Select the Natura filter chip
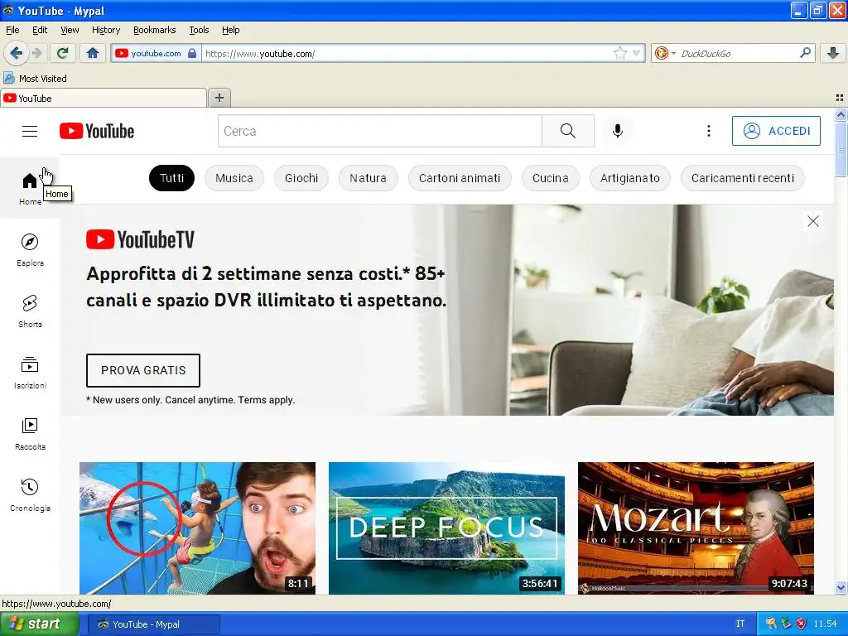This screenshot has width=848, height=636. (368, 178)
